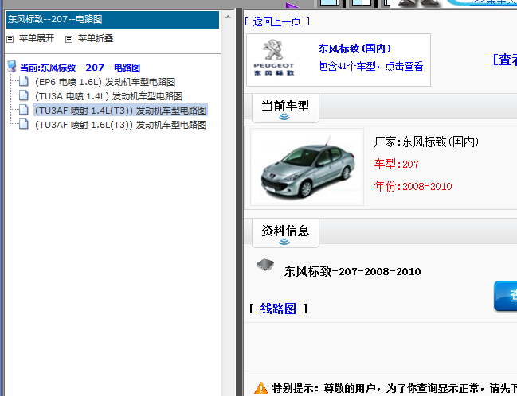Open the 线路图 wiring diagram link

pyautogui.click(x=278, y=309)
